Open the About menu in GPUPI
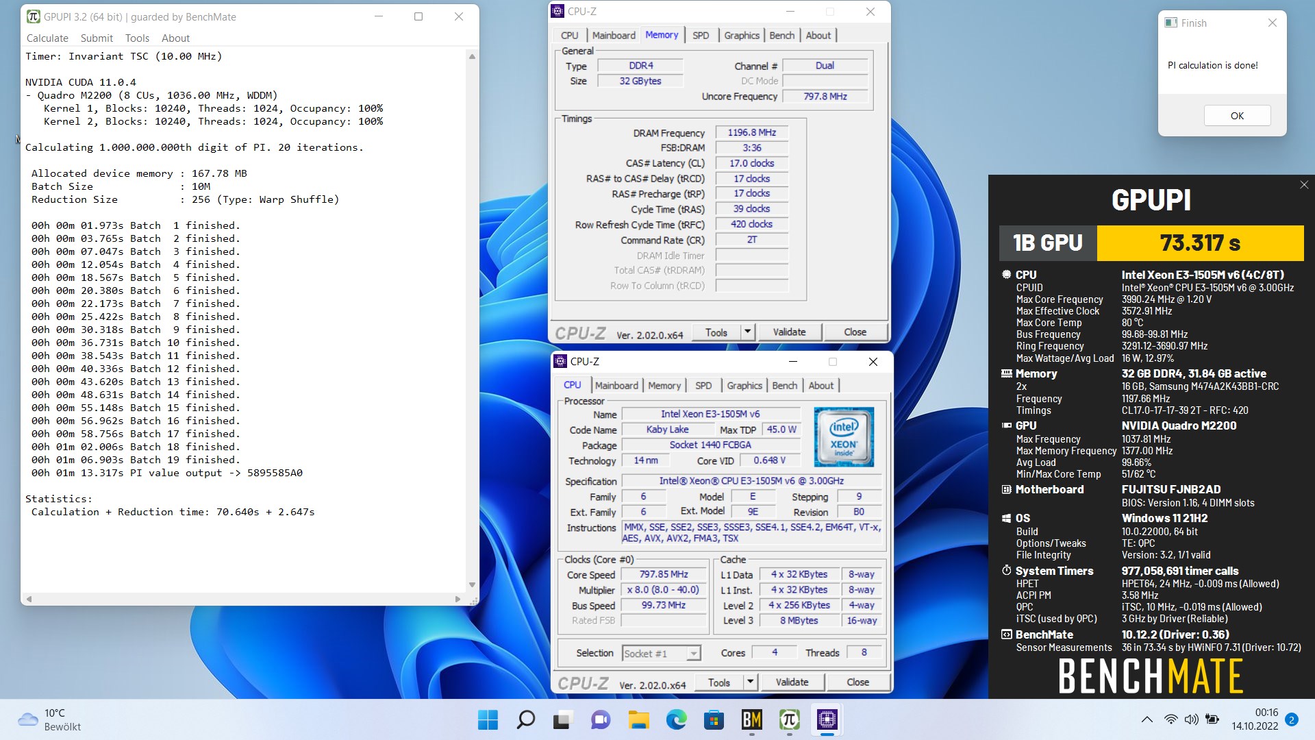This screenshot has width=1315, height=740. click(x=175, y=38)
